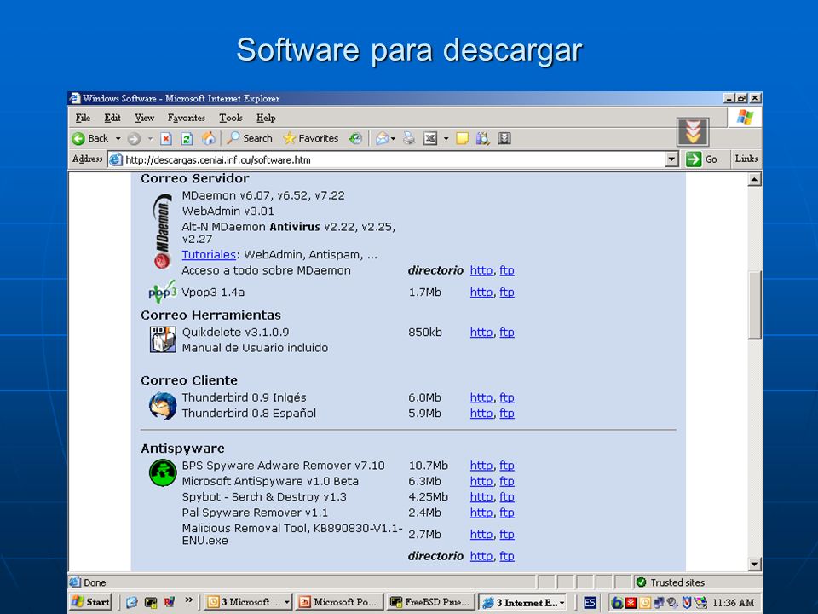Open the Tools menu
The height and width of the screenshot is (614, 818).
231,118
